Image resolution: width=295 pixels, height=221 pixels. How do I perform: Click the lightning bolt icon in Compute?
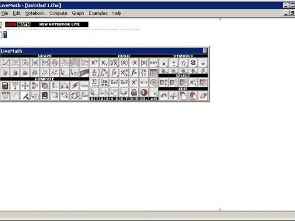coord(74,86)
